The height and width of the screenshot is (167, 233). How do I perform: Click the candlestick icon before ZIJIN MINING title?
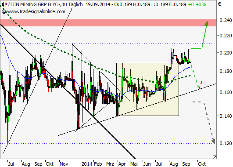(4, 4)
